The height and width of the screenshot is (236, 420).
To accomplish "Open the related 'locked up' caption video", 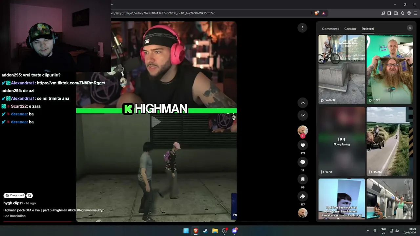I will click(x=342, y=199).
